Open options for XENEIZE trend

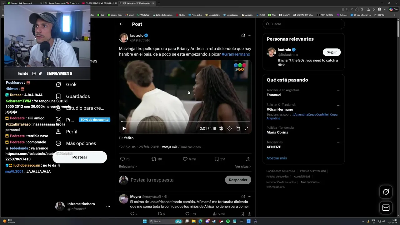click(x=338, y=143)
